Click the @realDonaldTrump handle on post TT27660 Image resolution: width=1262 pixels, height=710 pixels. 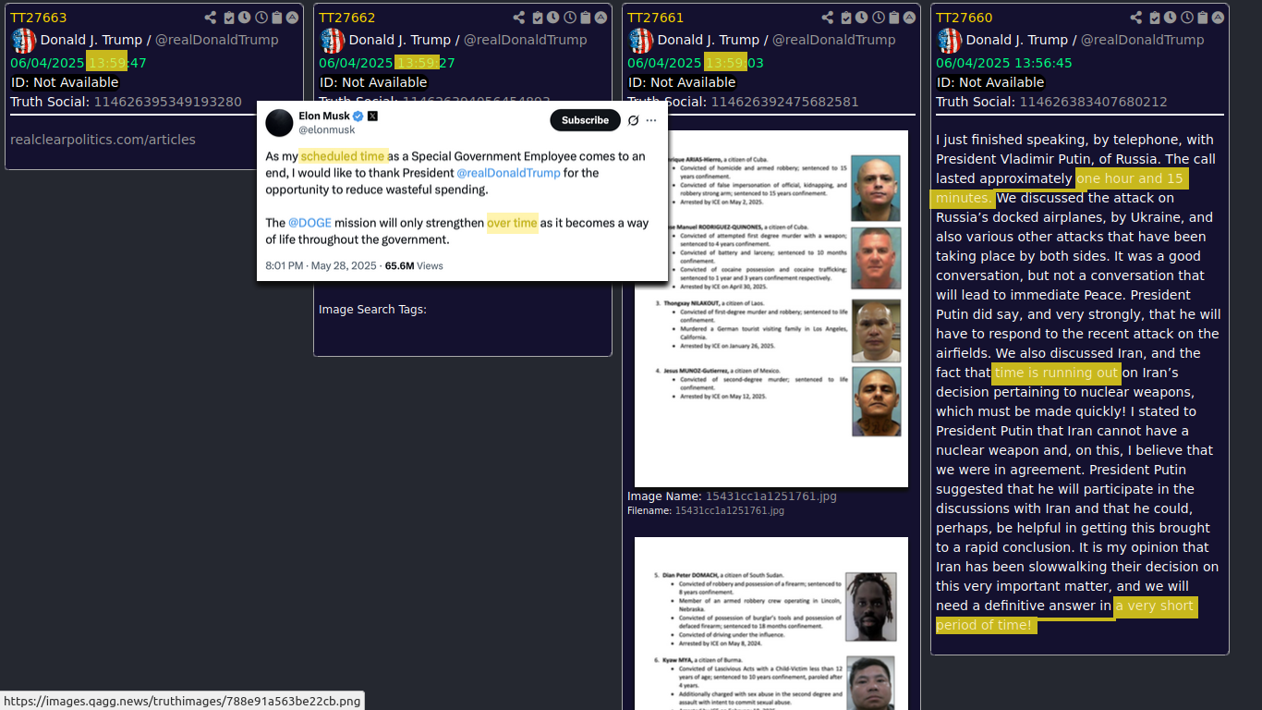[x=1143, y=40]
